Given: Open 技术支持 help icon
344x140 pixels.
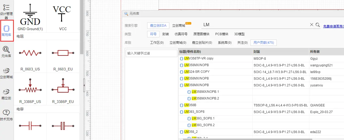Looking at the screenshot, I should coord(6,115).
